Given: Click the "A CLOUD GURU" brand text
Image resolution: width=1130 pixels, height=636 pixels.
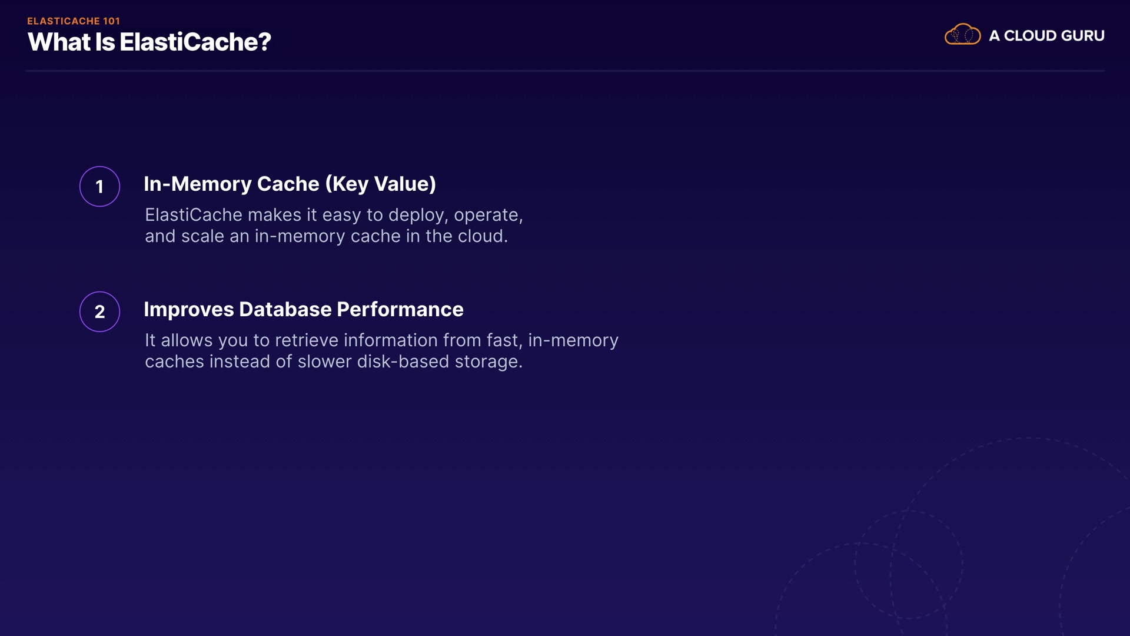Looking at the screenshot, I should coord(1046,36).
